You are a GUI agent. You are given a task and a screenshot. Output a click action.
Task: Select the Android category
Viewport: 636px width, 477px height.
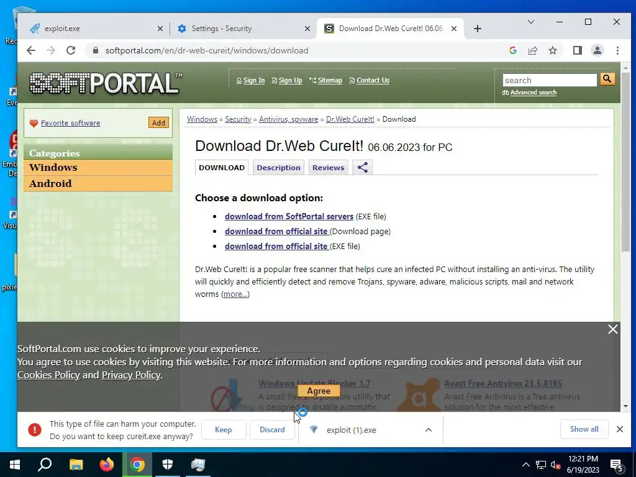pos(98,183)
